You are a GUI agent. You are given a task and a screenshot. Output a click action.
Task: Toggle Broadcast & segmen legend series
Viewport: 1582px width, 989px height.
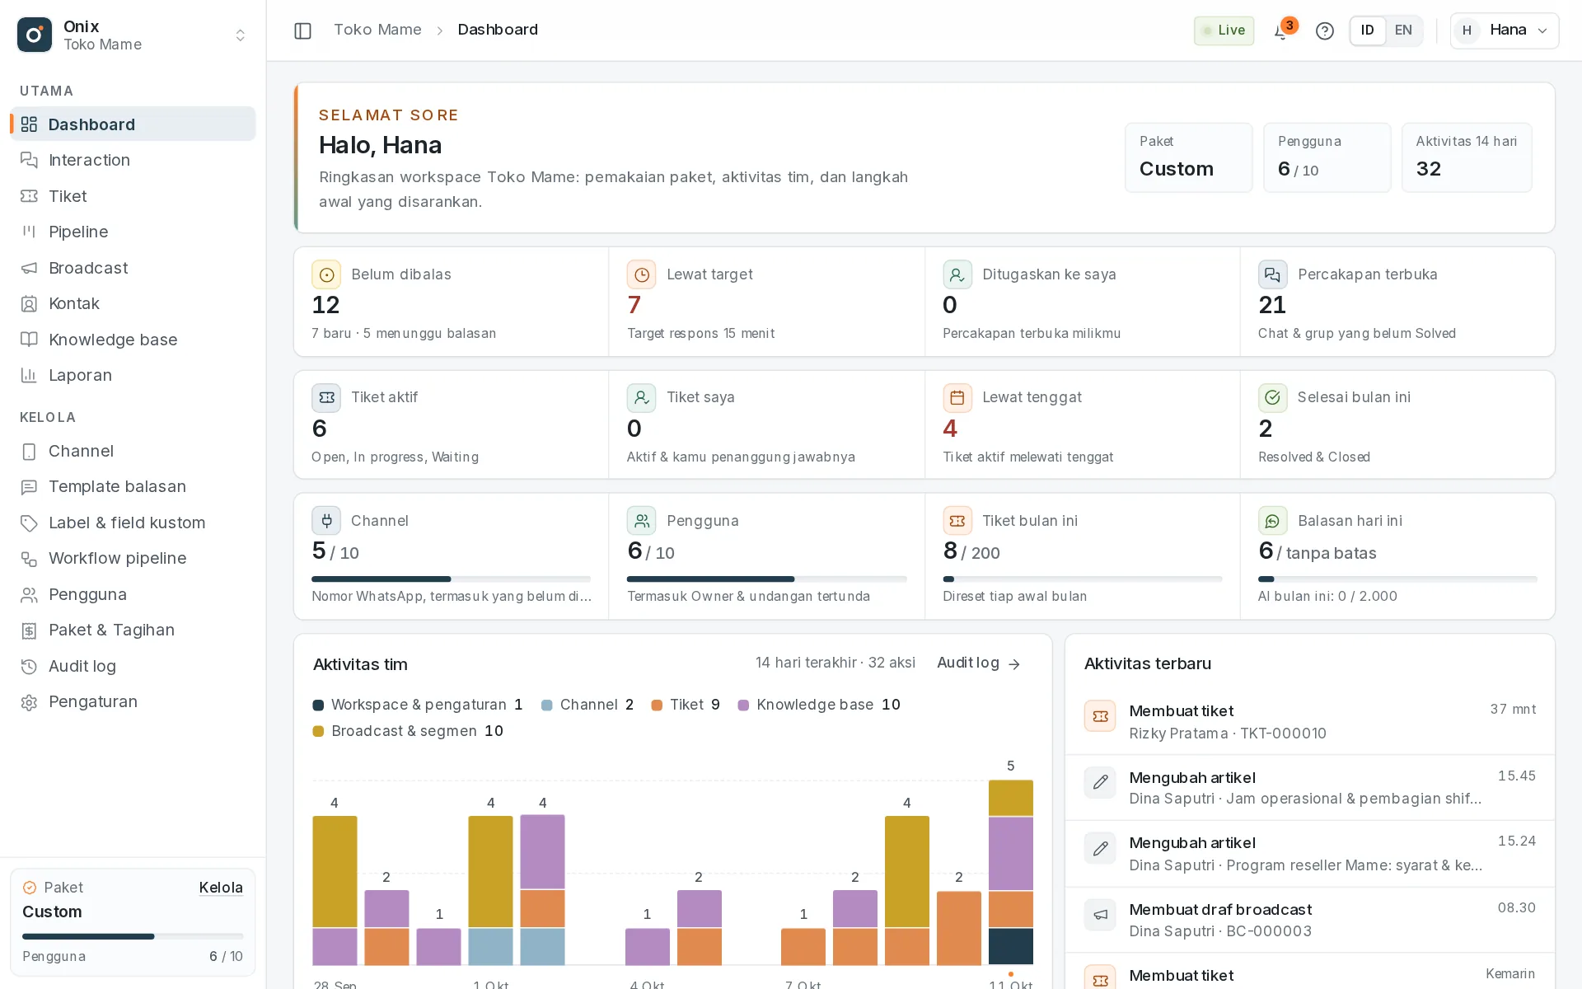point(408,731)
